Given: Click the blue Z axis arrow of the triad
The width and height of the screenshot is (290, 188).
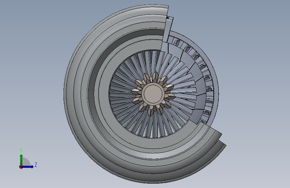Looking at the screenshot, I should 28,167.
